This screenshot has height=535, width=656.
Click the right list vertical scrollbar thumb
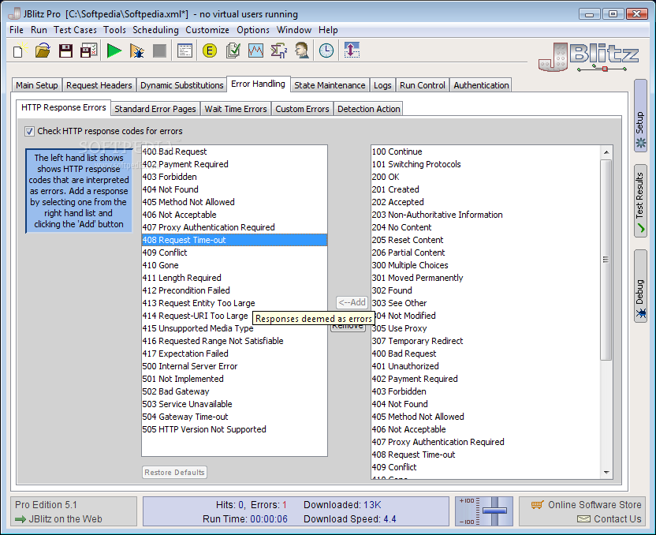pos(606,260)
